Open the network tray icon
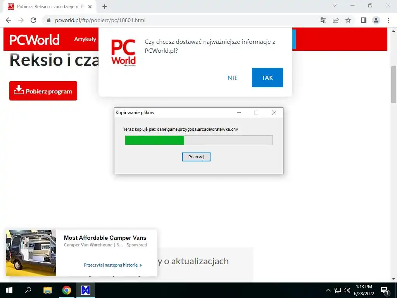Image resolution: width=397 pixels, height=298 pixels. 338,290
